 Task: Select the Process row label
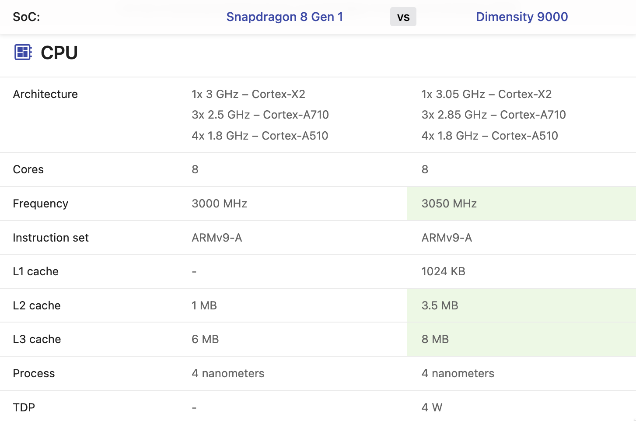34,373
